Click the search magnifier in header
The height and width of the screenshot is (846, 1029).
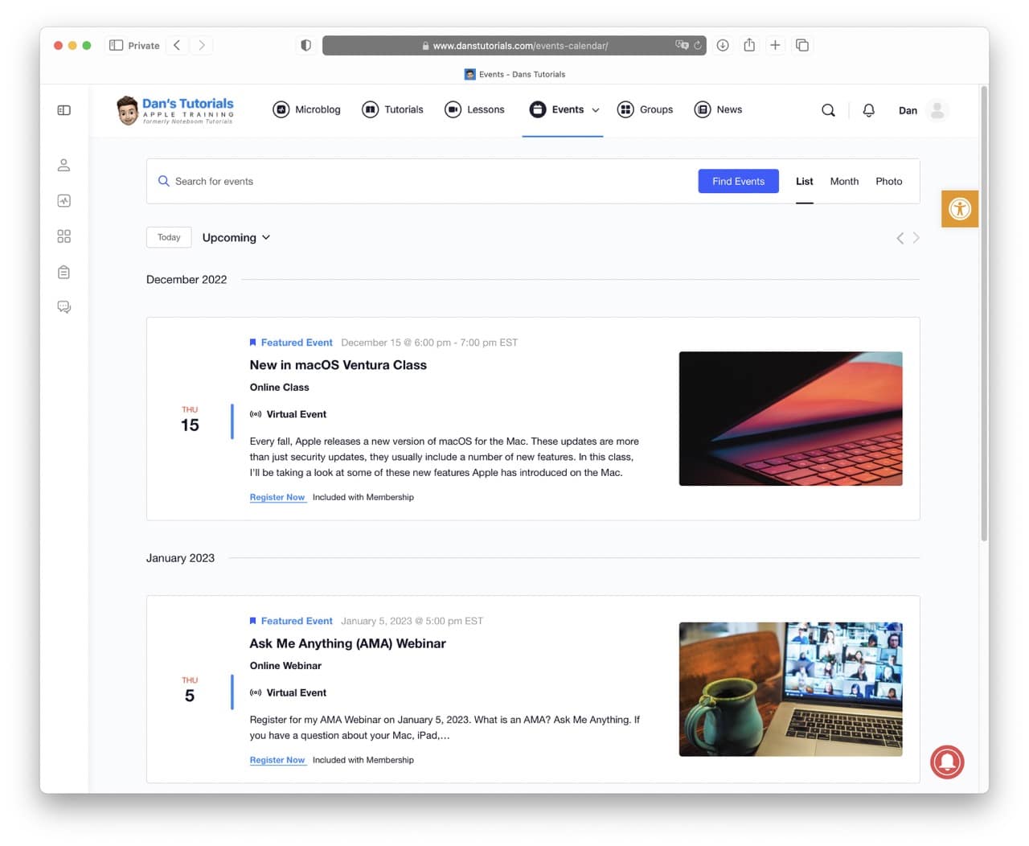click(x=828, y=110)
